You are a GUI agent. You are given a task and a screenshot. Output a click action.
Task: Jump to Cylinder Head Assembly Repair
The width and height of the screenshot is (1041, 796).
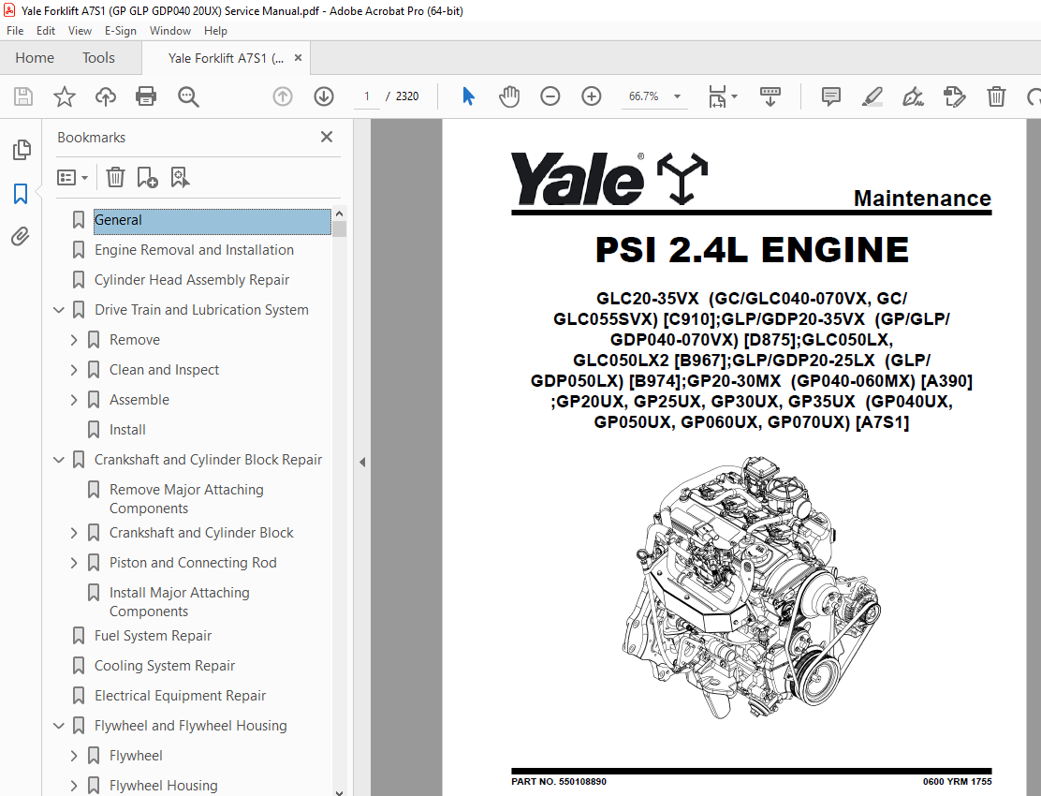[x=192, y=280]
